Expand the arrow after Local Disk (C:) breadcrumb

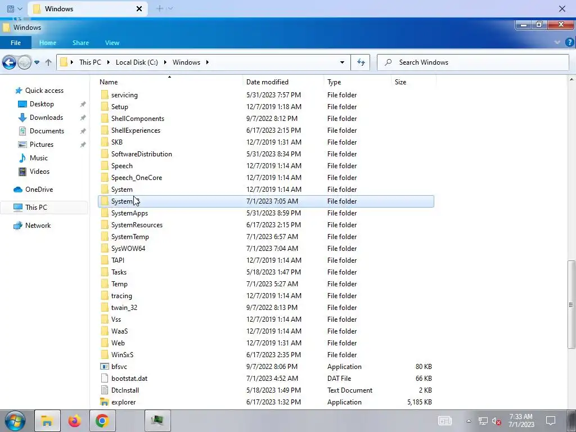[x=165, y=62]
